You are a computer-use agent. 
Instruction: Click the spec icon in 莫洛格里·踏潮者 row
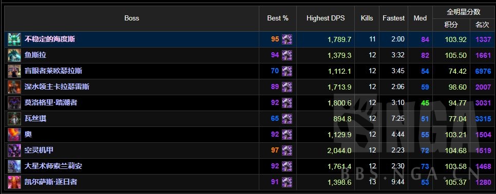[287, 103]
